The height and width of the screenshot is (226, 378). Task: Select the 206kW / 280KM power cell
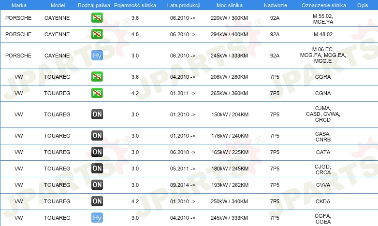pyautogui.click(x=229, y=77)
